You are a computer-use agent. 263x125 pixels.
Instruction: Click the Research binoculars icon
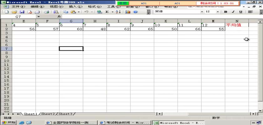coord(56,12)
